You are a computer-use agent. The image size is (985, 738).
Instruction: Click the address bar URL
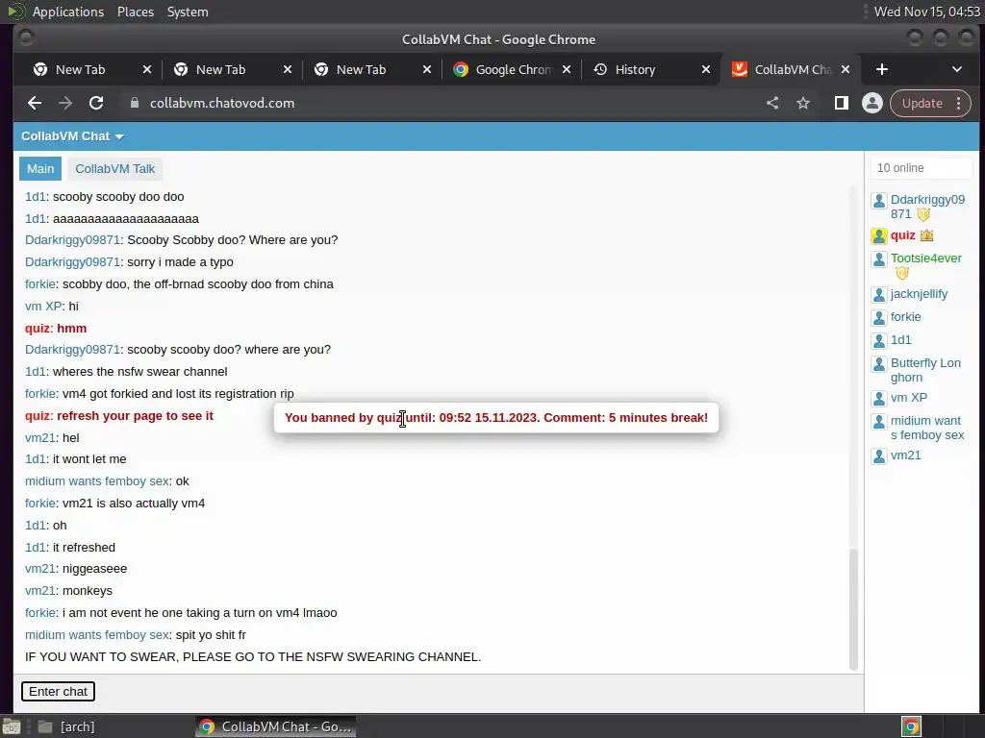[222, 103]
